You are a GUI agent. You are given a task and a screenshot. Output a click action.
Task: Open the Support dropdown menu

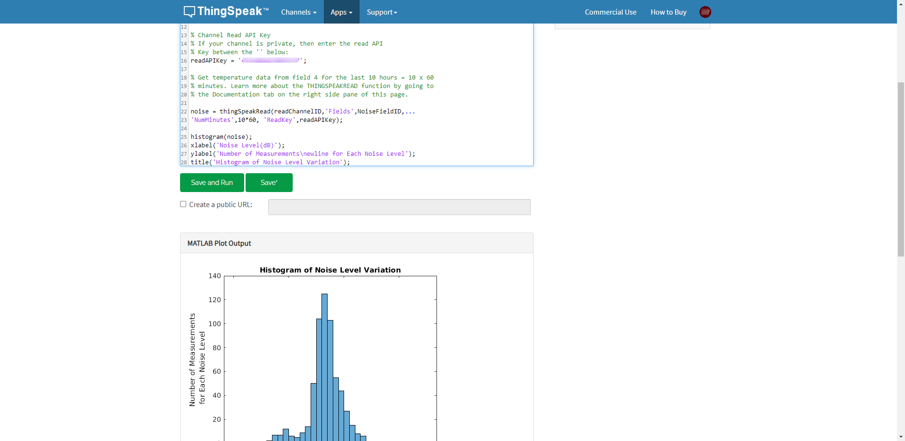[x=382, y=12]
